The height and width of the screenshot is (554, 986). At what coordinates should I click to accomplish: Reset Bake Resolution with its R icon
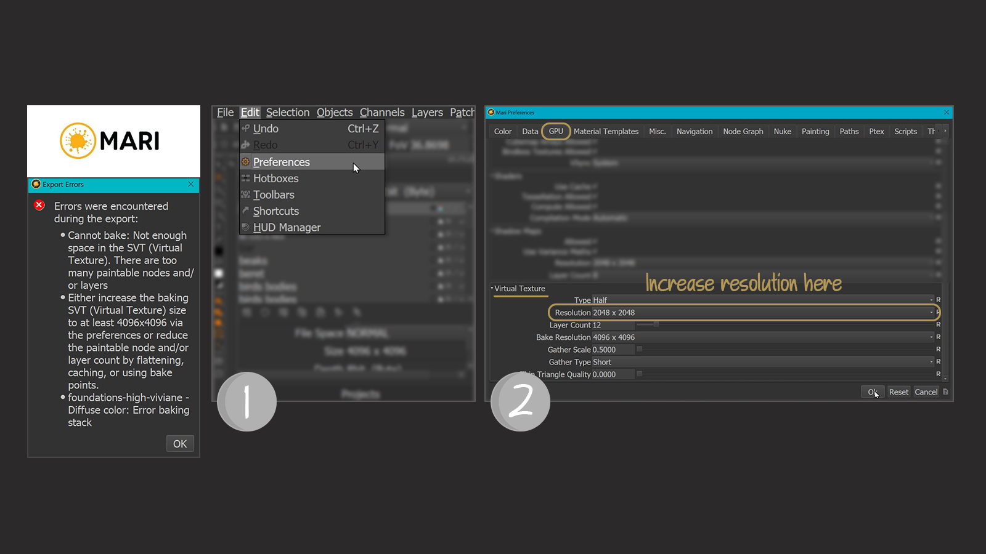938,337
